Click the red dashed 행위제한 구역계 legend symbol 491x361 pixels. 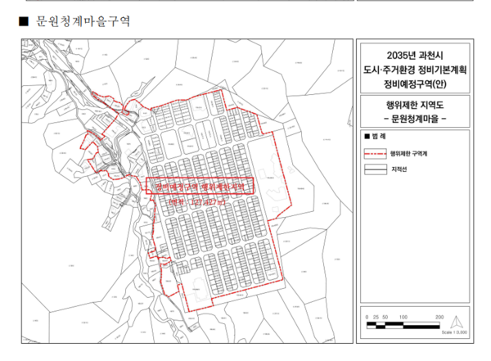tap(376, 153)
